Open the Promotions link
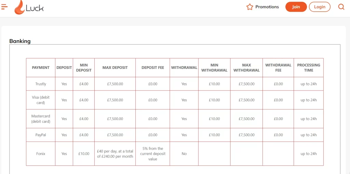The height and width of the screenshot is (174, 350). [267, 7]
